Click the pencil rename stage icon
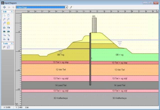This screenshot has width=160, height=110. click(x=71, y=7)
